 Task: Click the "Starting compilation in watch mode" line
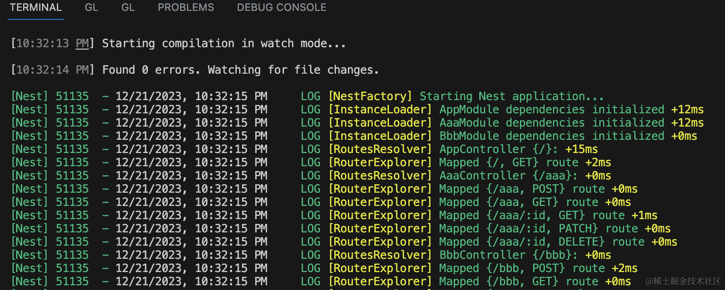tap(224, 43)
